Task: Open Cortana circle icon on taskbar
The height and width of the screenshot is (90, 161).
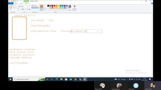Action: (47, 79)
